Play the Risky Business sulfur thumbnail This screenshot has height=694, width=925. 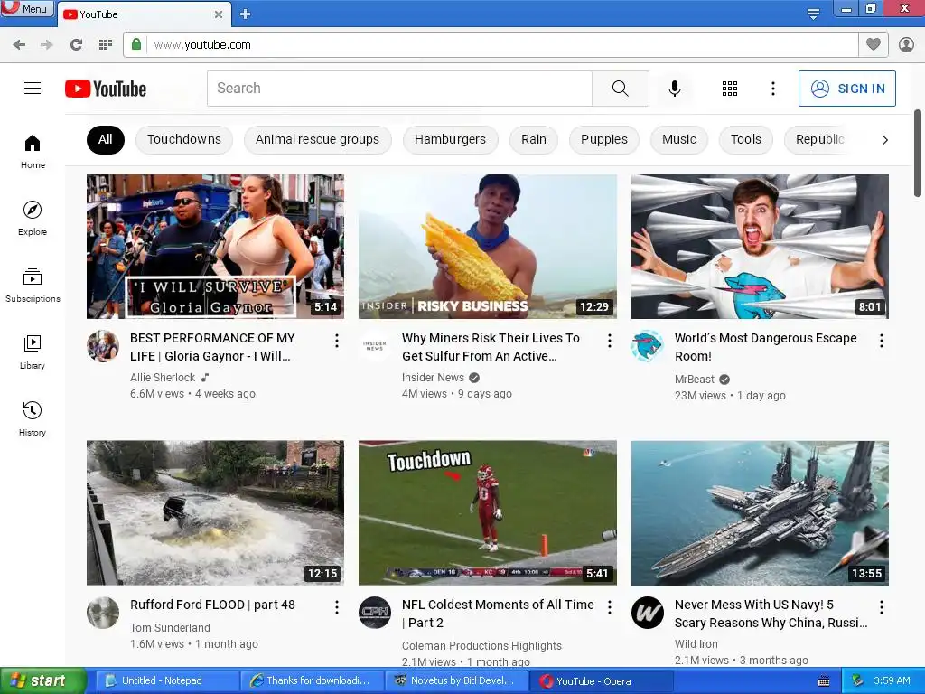pos(487,247)
